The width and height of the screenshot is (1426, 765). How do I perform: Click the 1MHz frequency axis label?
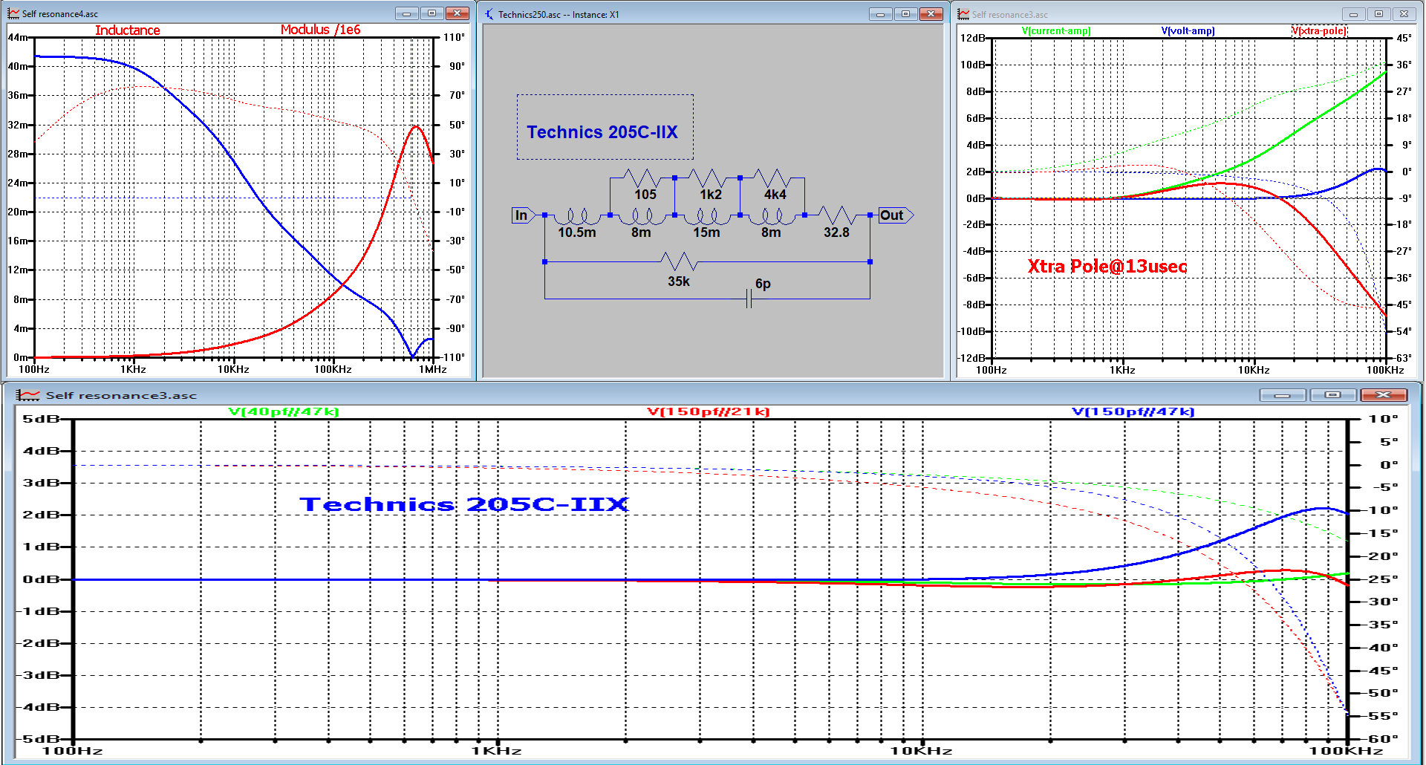click(432, 369)
